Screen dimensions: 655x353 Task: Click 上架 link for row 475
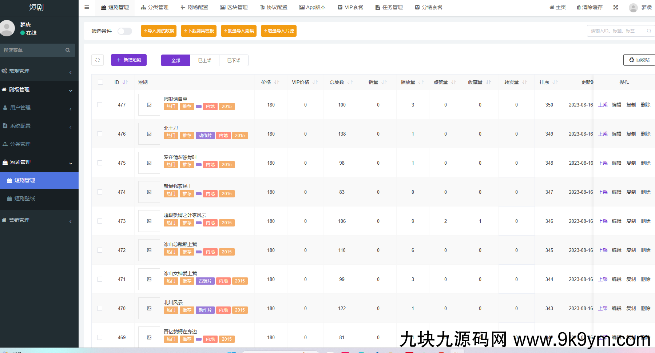point(603,163)
